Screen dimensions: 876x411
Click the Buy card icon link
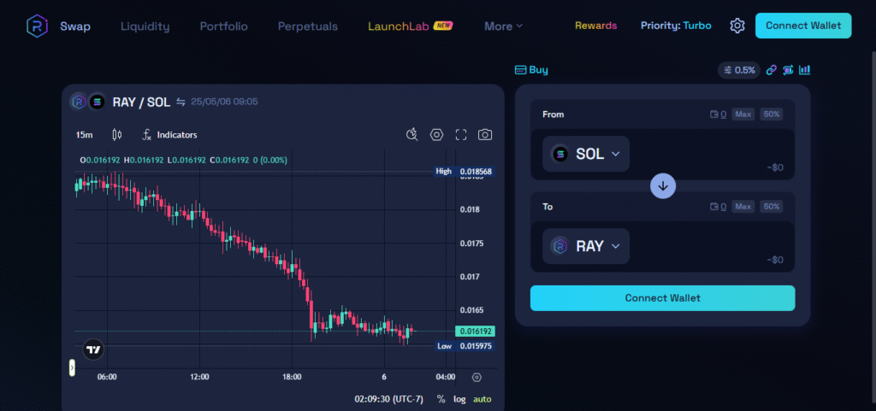[531, 70]
